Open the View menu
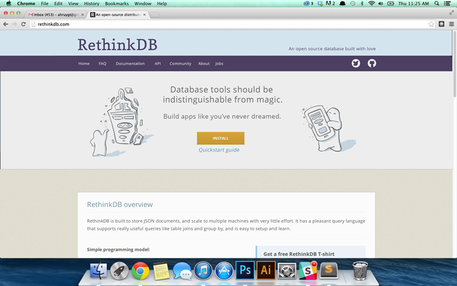 click(73, 3)
